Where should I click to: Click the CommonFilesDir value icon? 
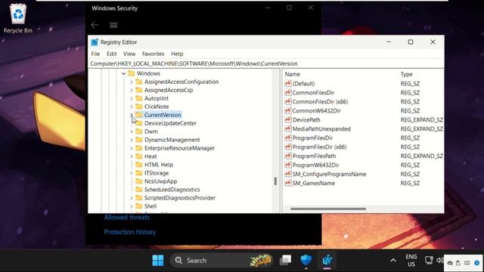(x=287, y=92)
